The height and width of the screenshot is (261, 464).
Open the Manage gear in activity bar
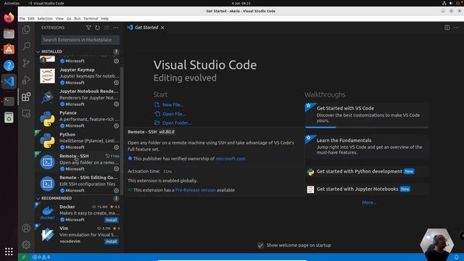click(26, 245)
